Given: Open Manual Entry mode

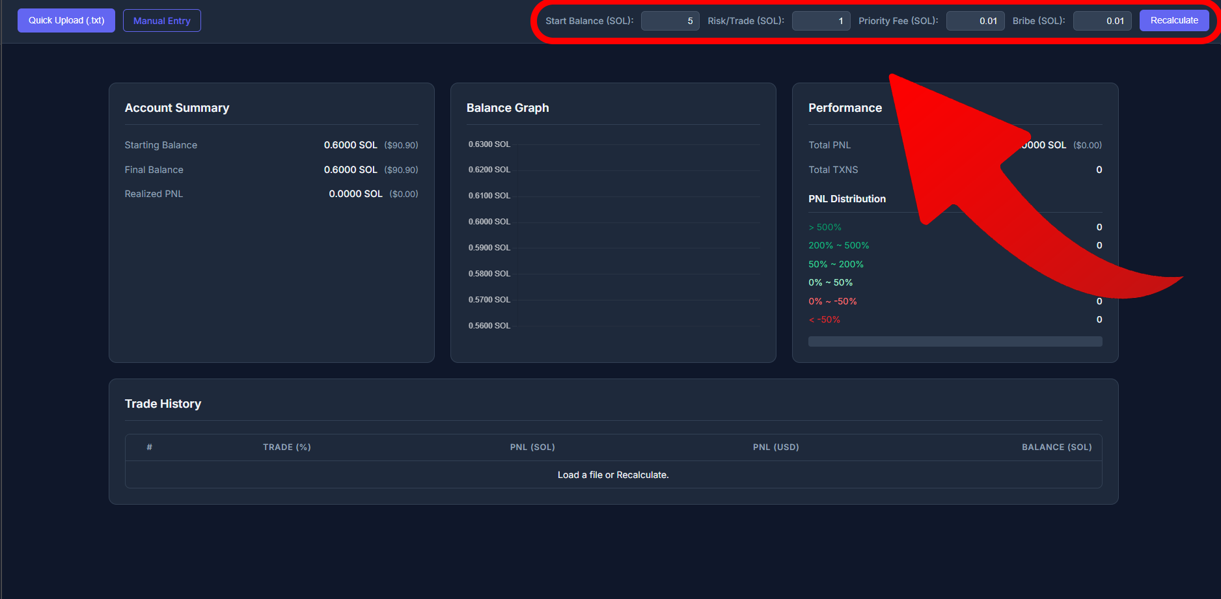Looking at the screenshot, I should coord(162,21).
